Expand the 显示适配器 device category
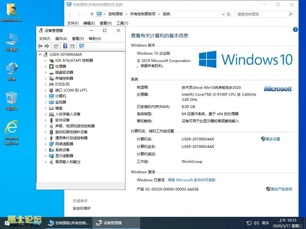This screenshot has height=229, width=306. tap(45, 156)
